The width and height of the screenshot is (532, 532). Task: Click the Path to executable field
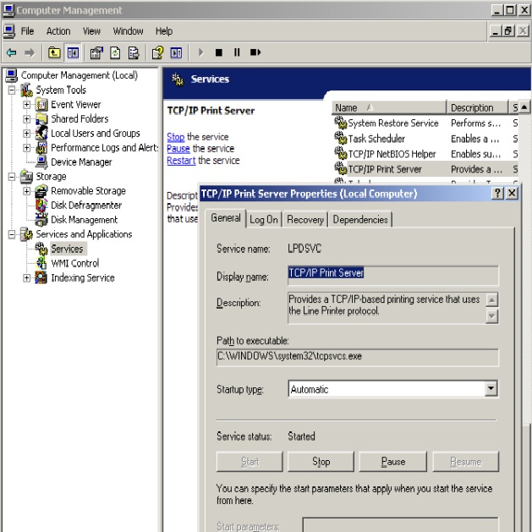[x=358, y=358]
